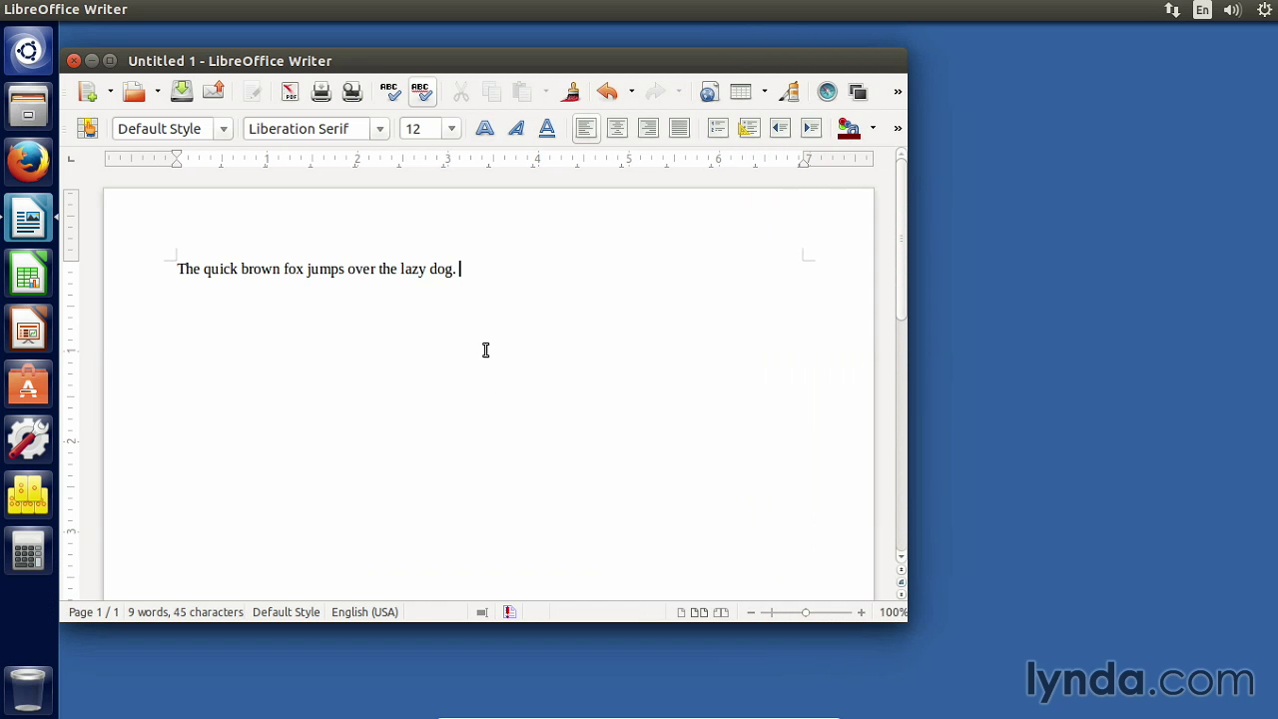
Task: Open the Gallery icon
Action: click(x=858, y=92)
